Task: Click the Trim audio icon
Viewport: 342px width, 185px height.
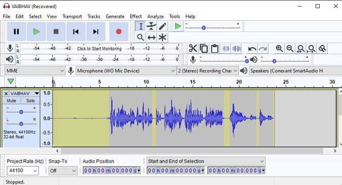Action: coord(226,49)
